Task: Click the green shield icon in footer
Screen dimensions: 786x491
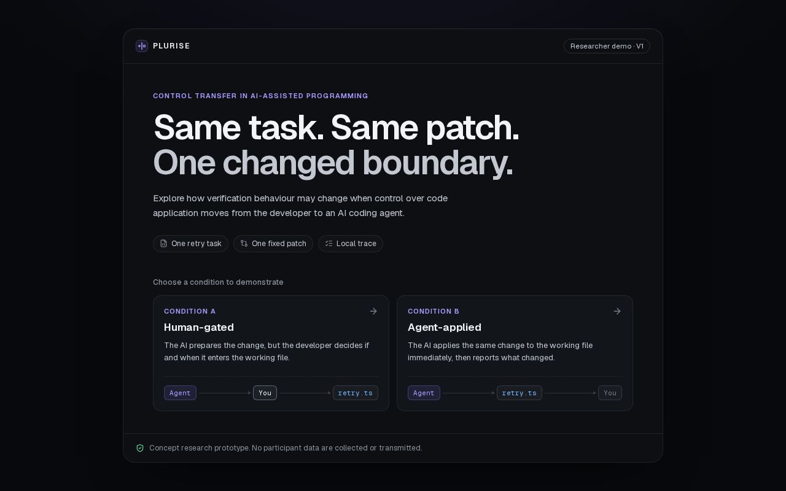Action: coord(140,448)
